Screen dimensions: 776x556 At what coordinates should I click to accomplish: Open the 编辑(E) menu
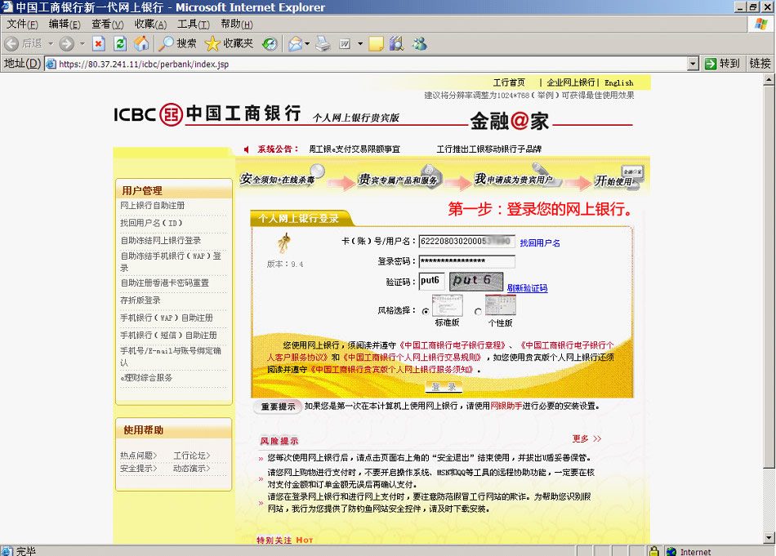(65, 24)
